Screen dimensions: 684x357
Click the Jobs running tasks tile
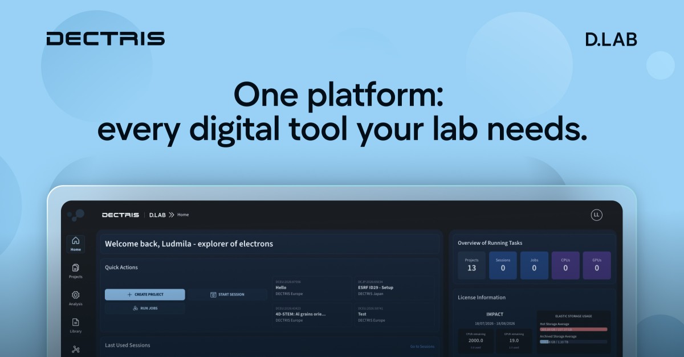(x=534, y=265)
